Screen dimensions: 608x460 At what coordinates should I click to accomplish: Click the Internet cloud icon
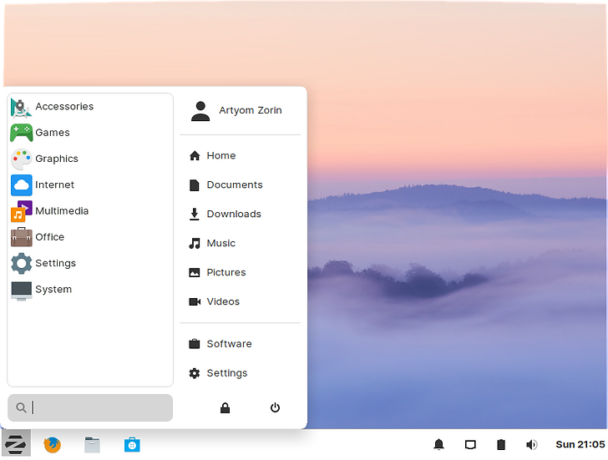tap(22, 185)
